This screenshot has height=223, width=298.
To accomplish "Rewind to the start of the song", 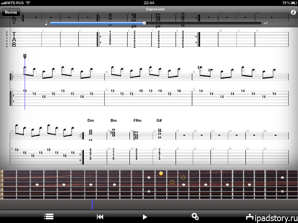I will pyautogui.click(x=100, y=216).
